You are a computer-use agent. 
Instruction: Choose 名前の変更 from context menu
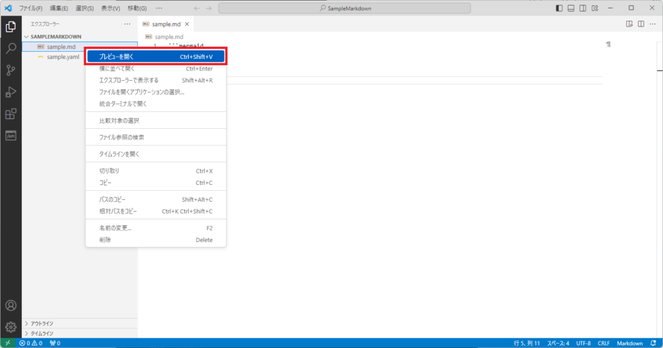155,228
